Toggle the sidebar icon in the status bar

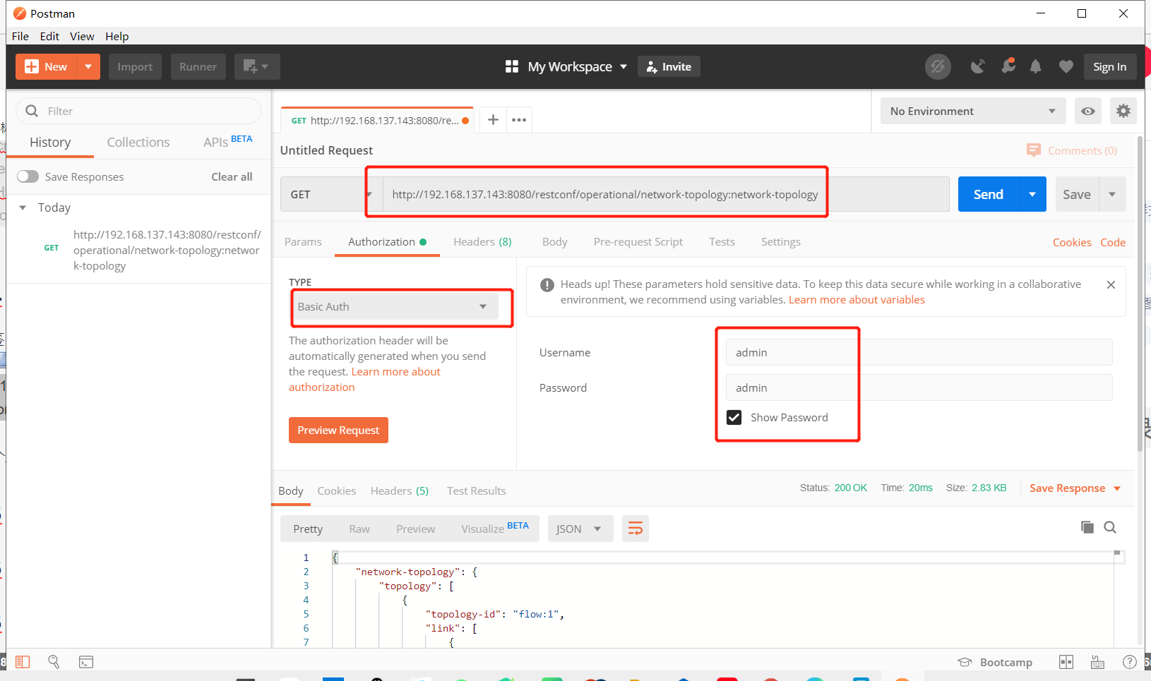(x=22, y=661)
